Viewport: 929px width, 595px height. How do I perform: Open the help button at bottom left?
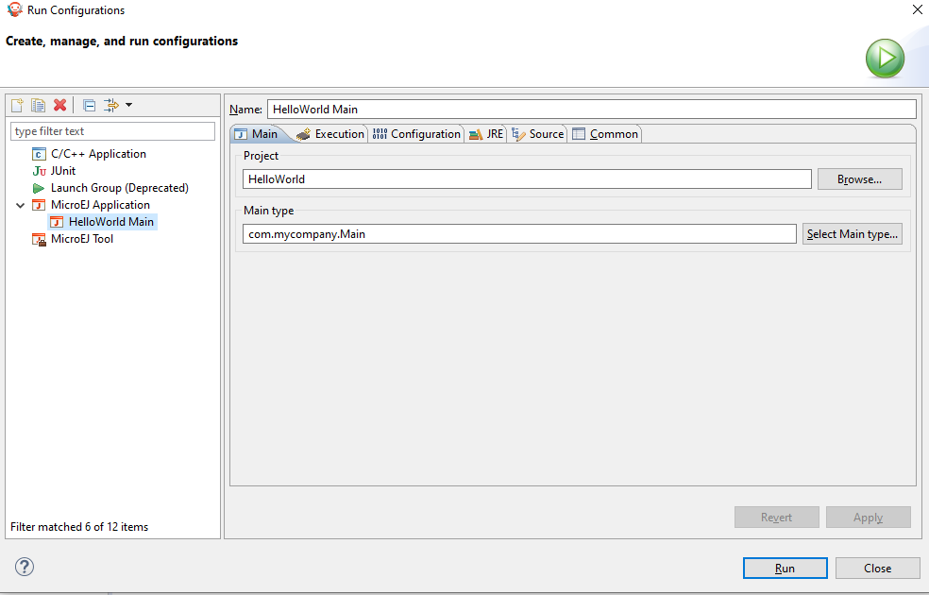tap(24, 568)
